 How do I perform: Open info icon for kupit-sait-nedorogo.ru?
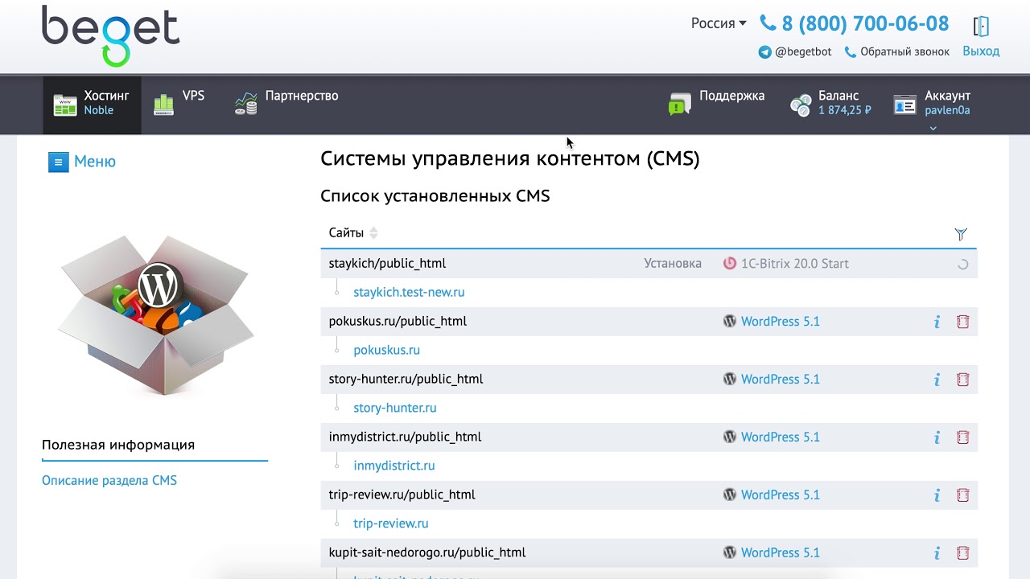(x=937, y=553)
